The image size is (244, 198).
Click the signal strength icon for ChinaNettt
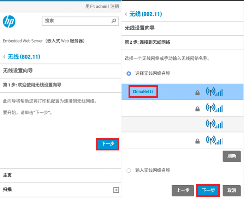(x=214, y=92)
